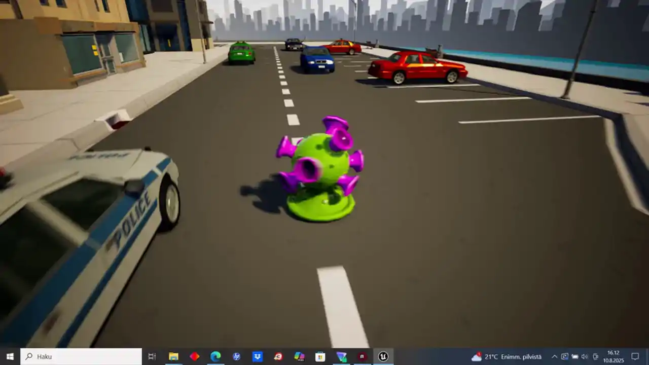The height and width of the screenshot is (365, 649).
Task: Open the red swirl app on taskbar
Action: tap(278, 356)
